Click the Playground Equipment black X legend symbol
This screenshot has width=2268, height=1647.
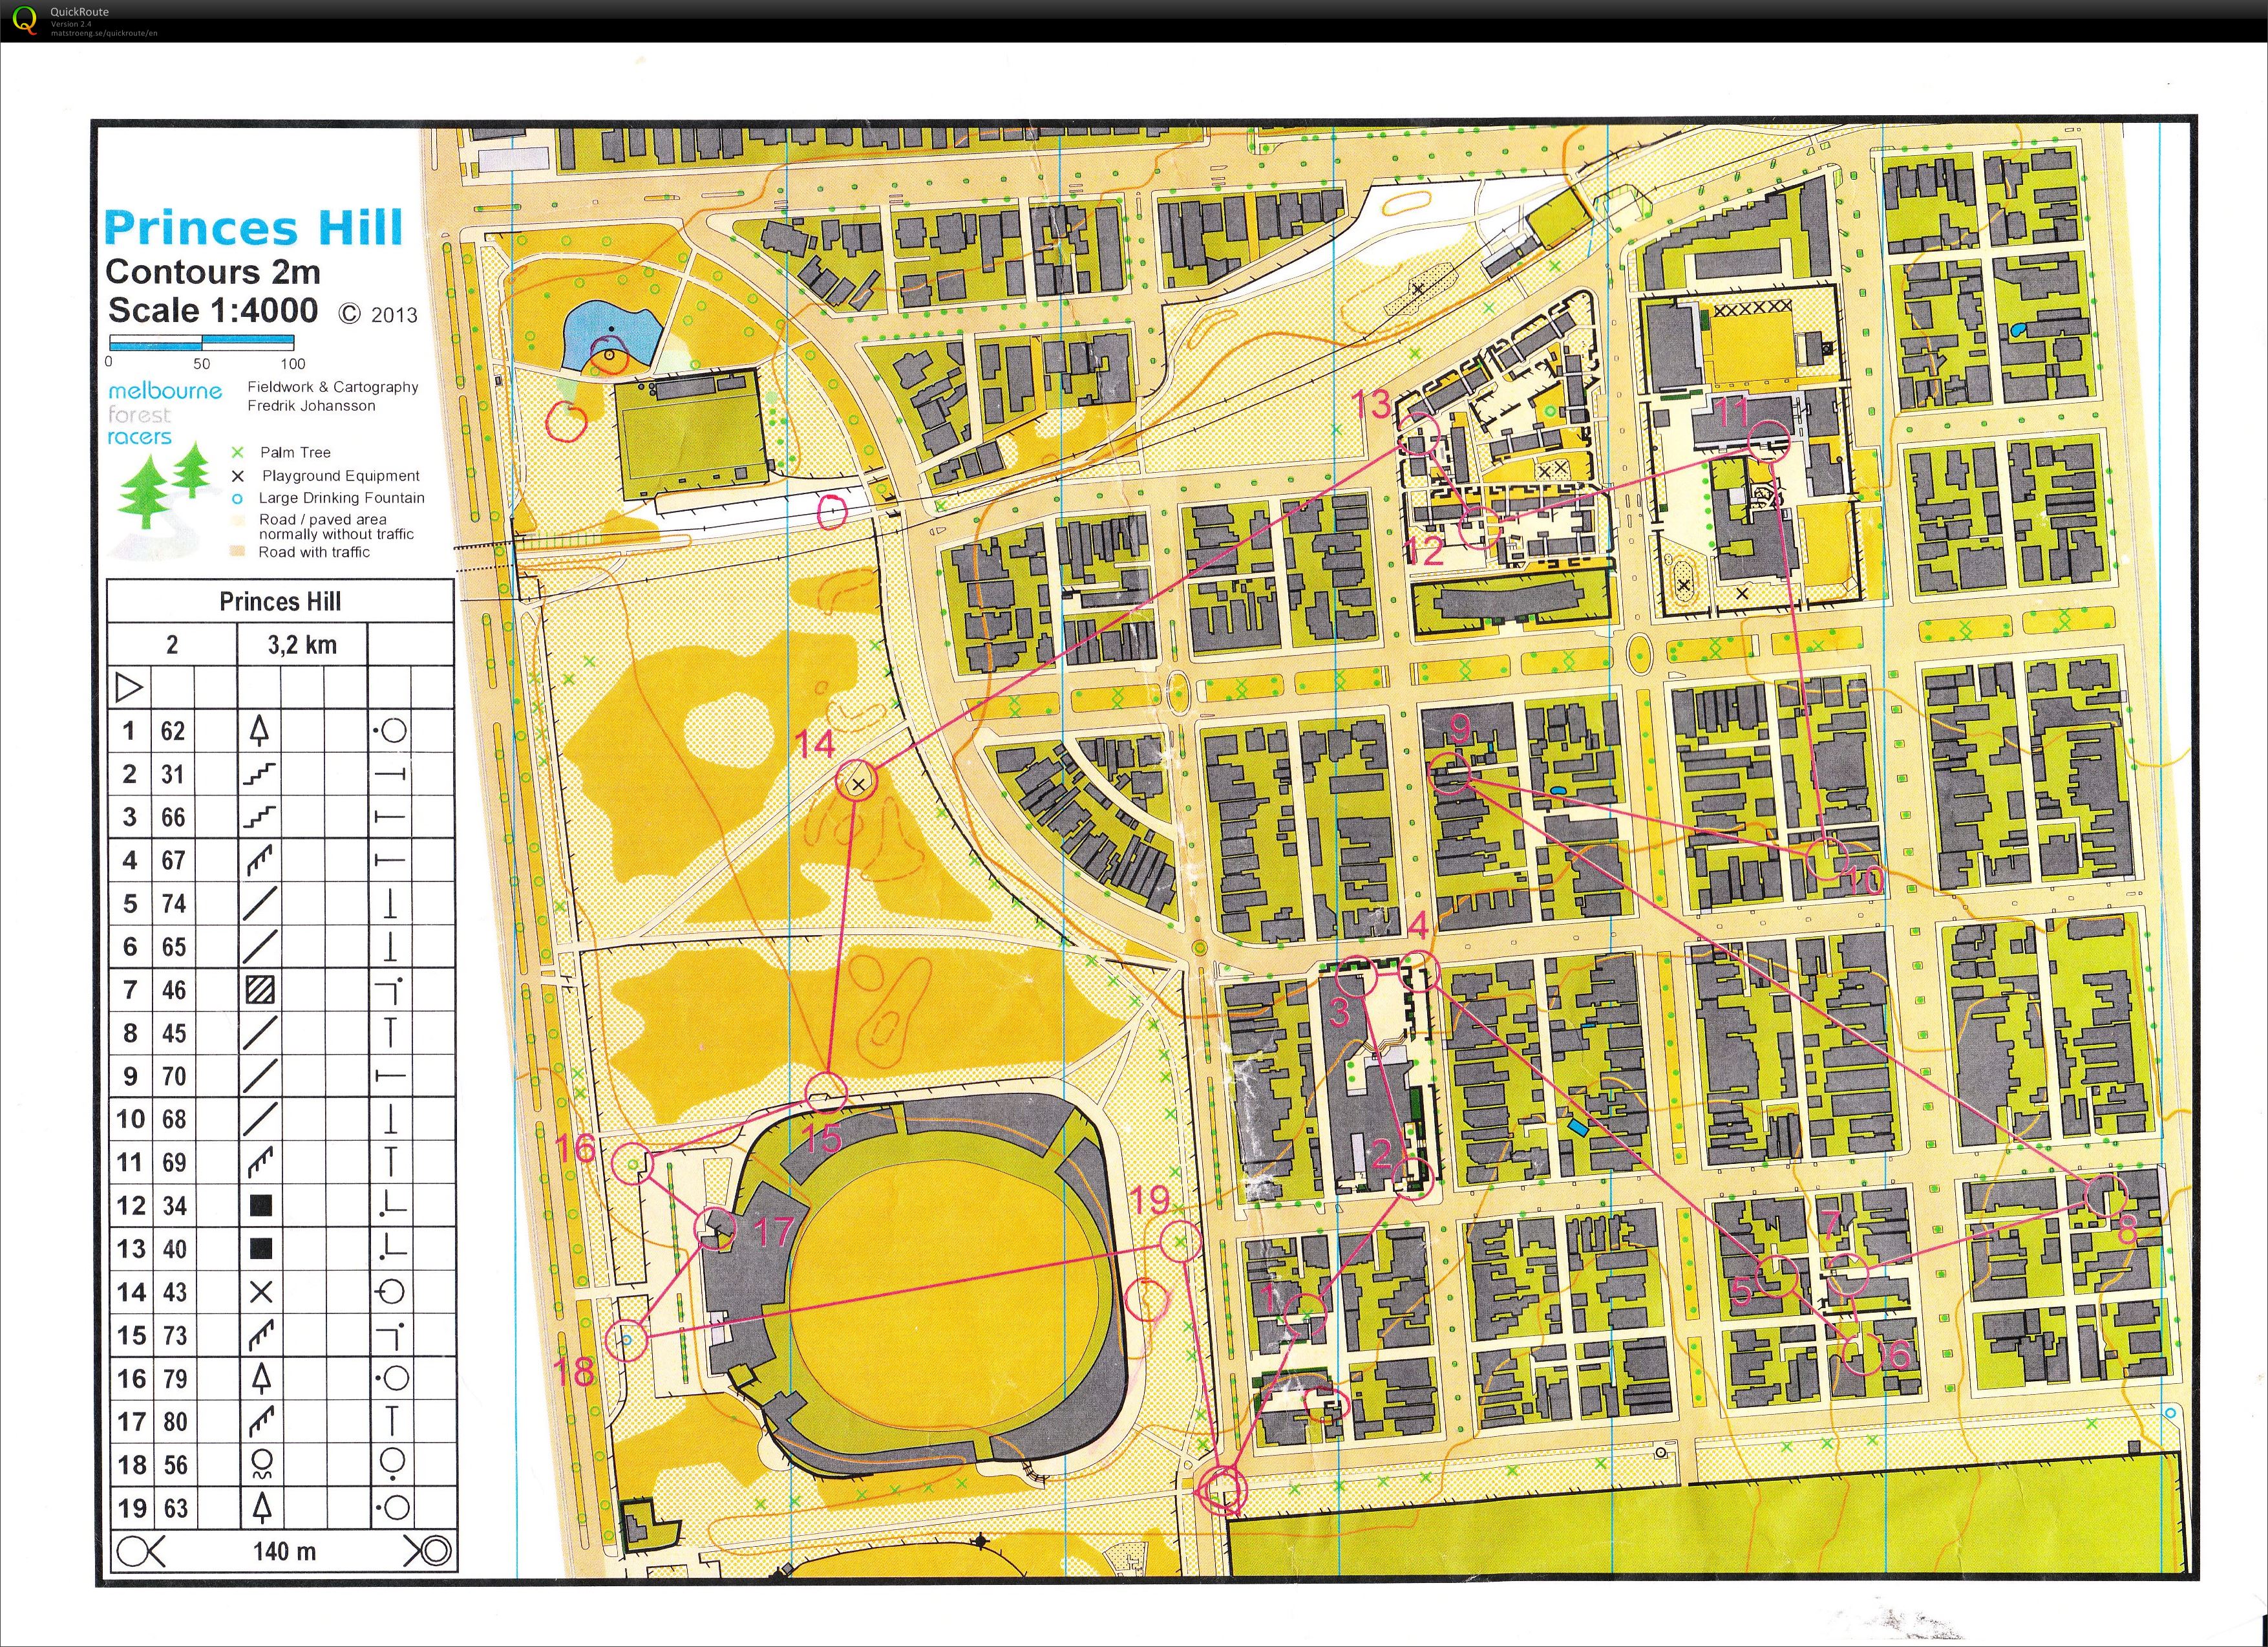coord(238,477)
